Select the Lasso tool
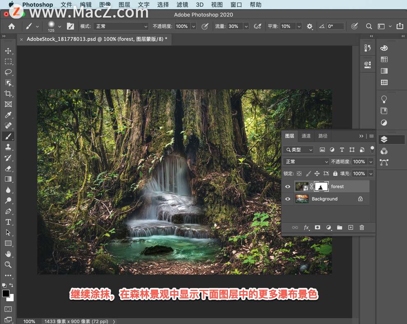Image resolution: width=407 pixels, height=324 pixels. tap(8, 72)
